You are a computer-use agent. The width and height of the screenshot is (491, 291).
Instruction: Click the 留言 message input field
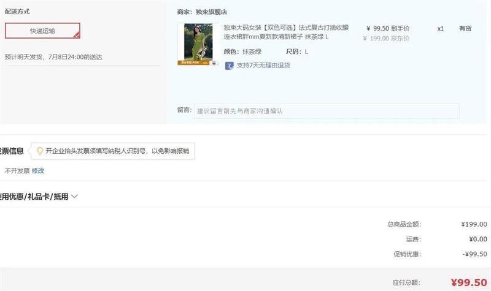(327, 111)
